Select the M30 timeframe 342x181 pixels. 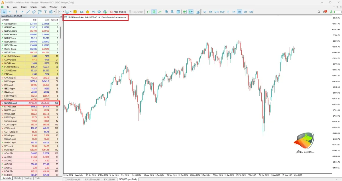(x=222, y=12)
